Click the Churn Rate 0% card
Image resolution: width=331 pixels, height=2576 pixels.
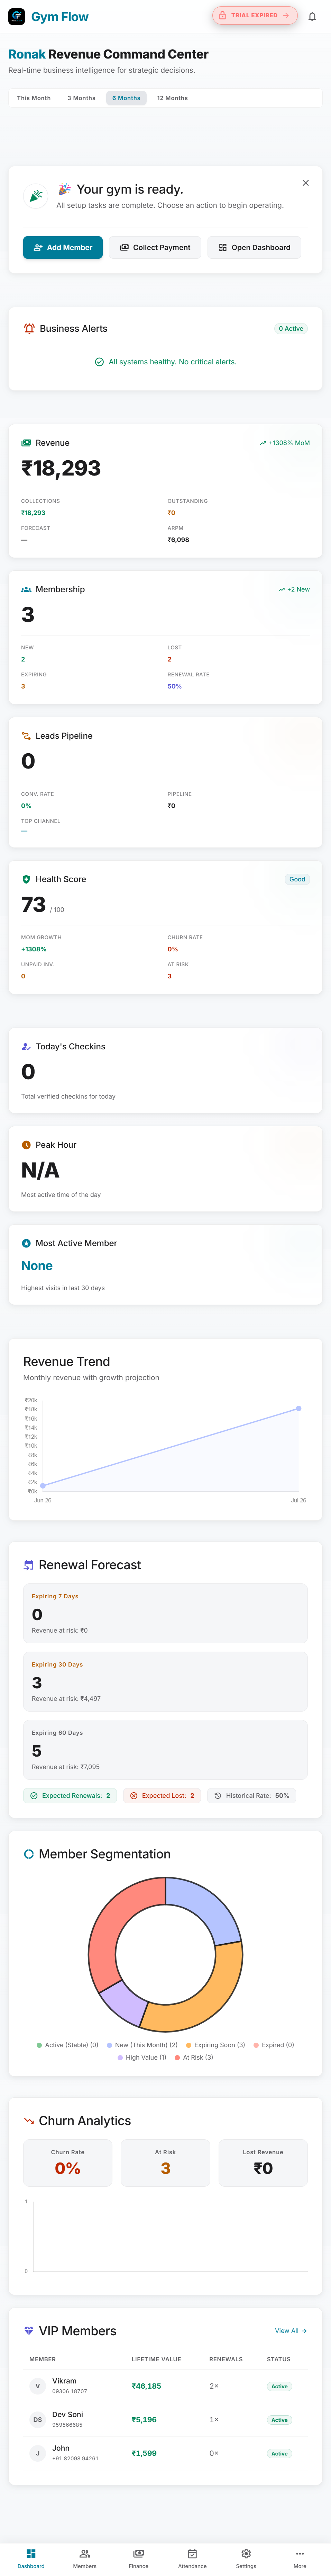point(68,2163)
